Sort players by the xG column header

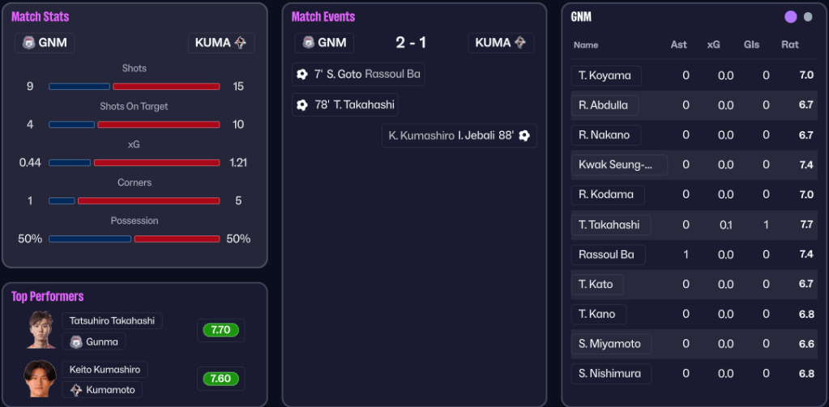click(713, 45)
